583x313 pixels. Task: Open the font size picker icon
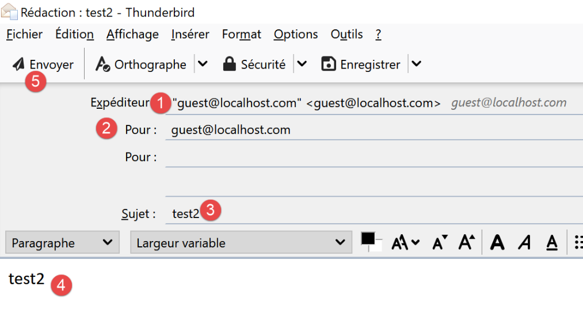(x=405, y=243)
